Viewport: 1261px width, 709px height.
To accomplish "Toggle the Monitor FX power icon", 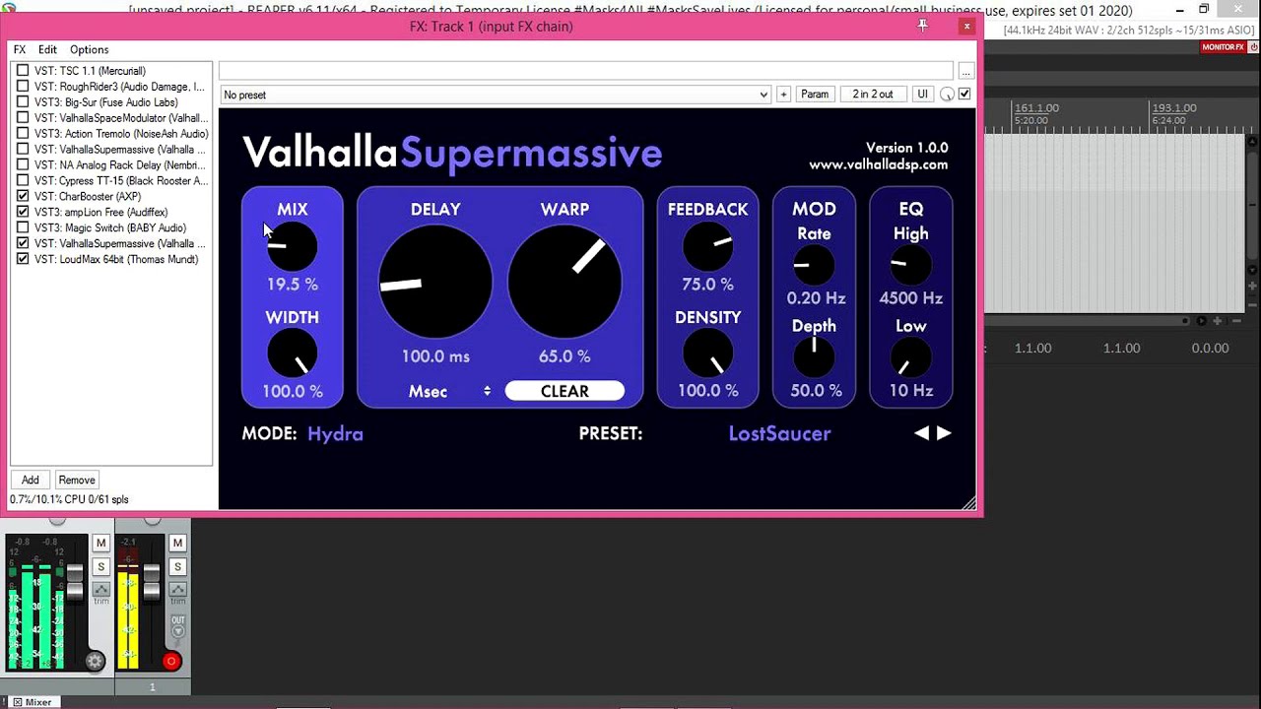I will (x=1253, y=47).
